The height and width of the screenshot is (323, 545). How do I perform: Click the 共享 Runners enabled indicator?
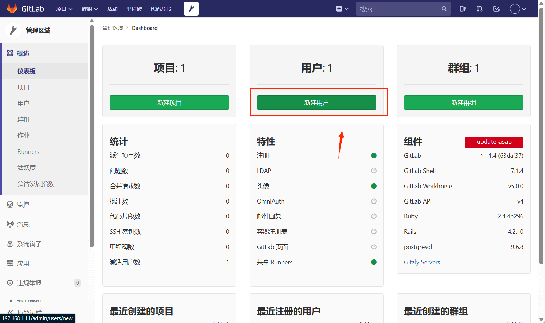(x=374, y=262)
